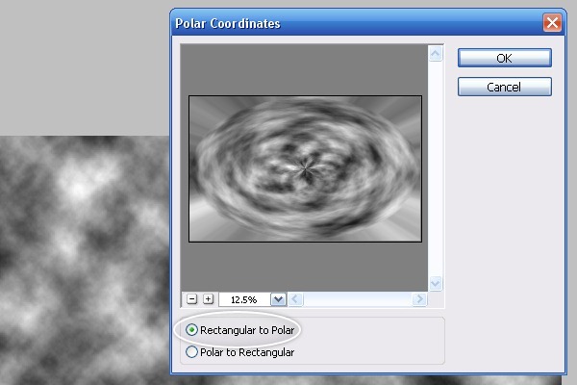The width and height of the screenshot is (577, 385).
Task: Click the preview's vertical scroll down arrow
Action: coord(436,283)
